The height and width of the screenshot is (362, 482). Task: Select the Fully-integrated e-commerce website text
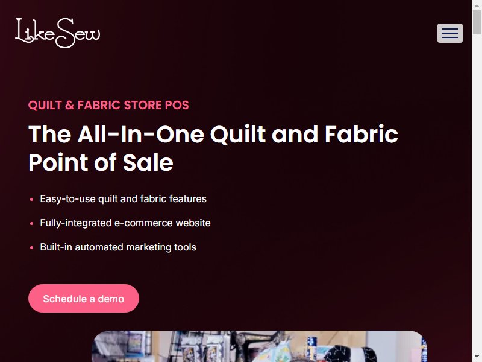coord(125,223)
